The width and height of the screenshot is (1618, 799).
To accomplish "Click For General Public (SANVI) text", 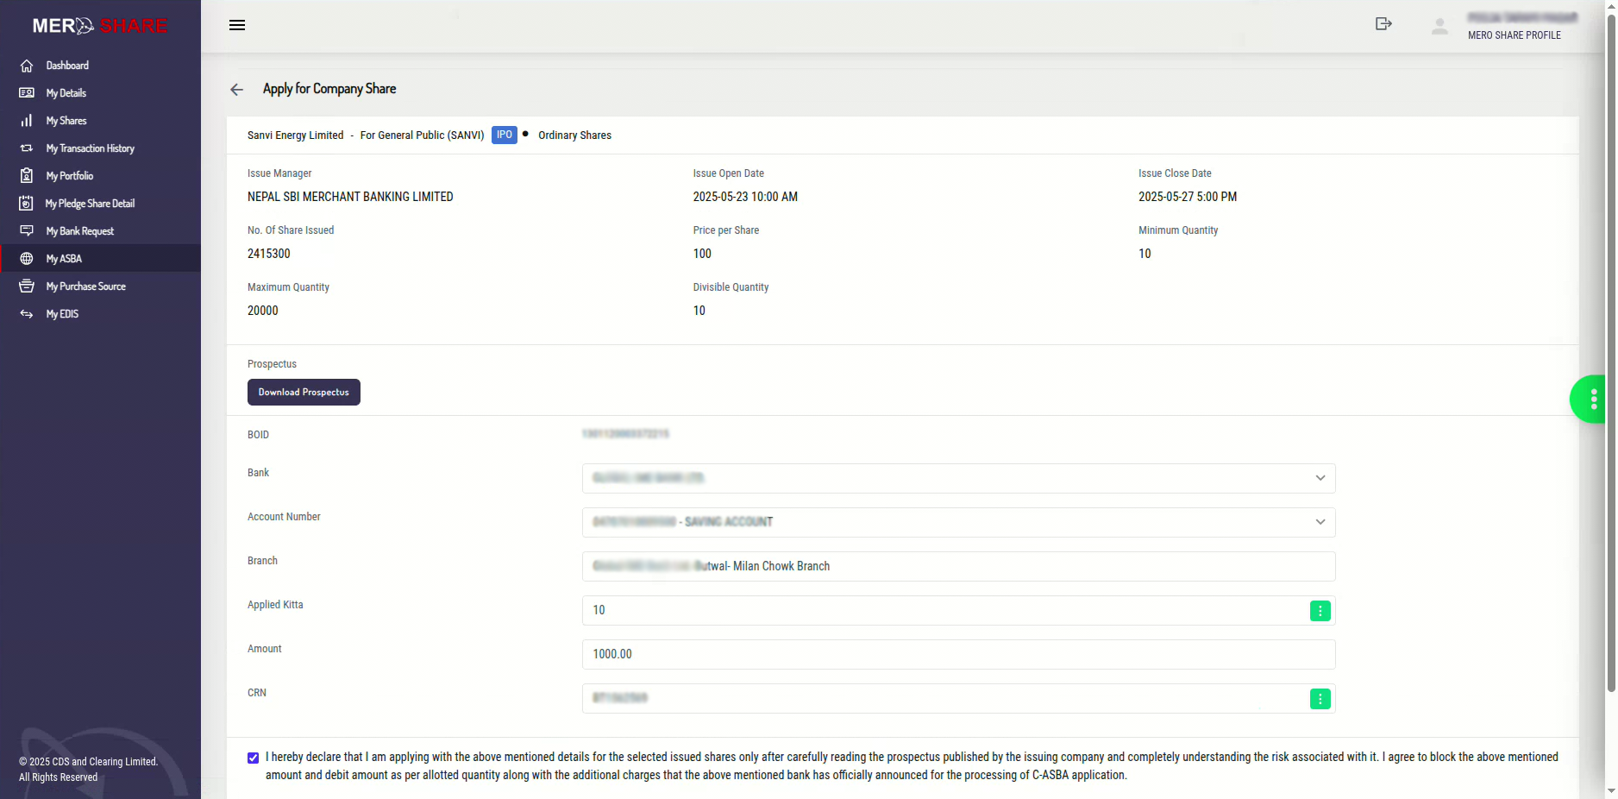I will point(422,135).
